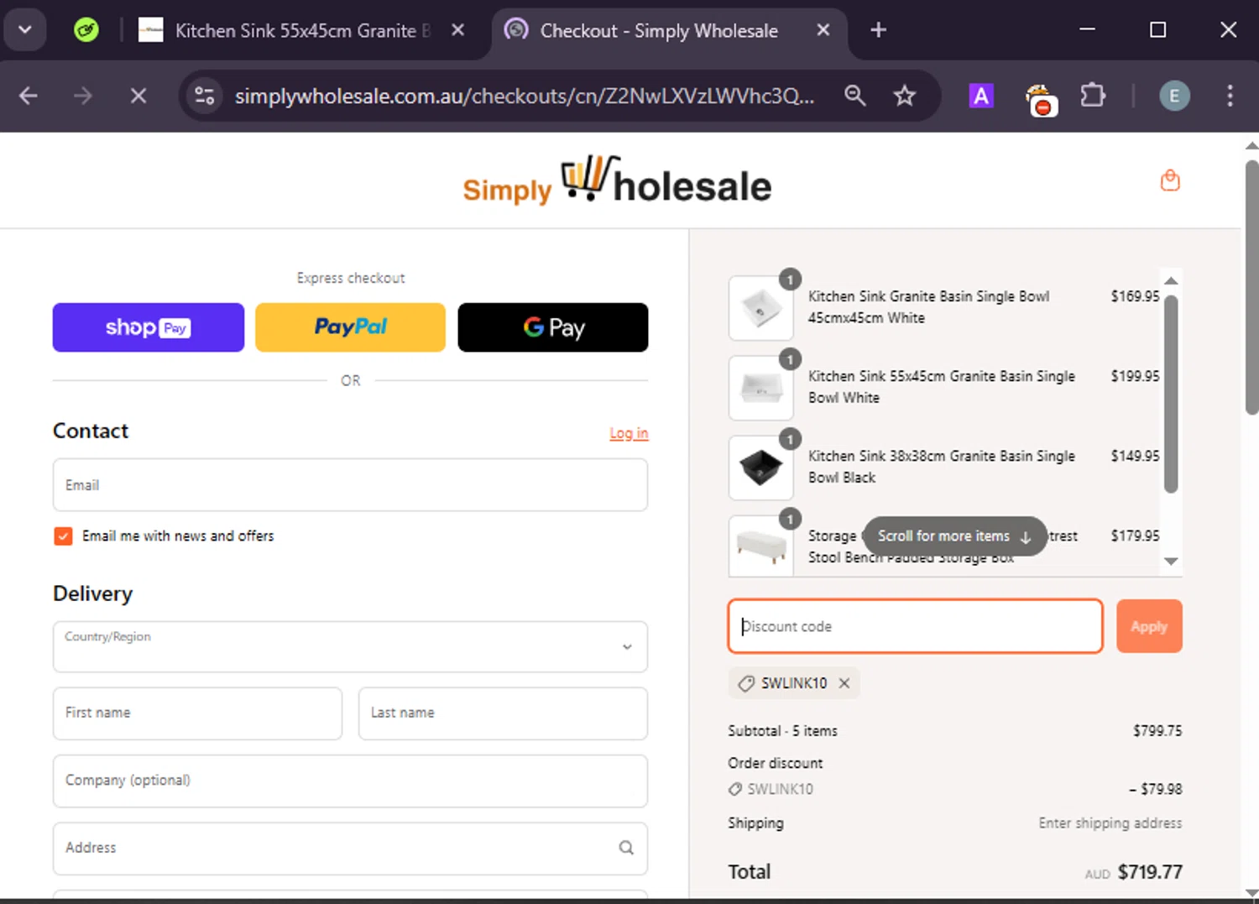Image resolution: width=1259 pixels, height=904 pixels.
Task: Expand the Country/Region dropdown
Action: point(350,646)
